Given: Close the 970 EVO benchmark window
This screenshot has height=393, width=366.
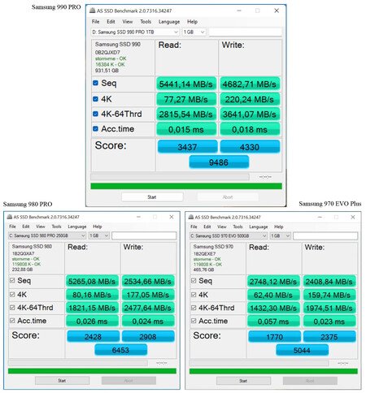Looking at the screenshot, I should [353, 217].
